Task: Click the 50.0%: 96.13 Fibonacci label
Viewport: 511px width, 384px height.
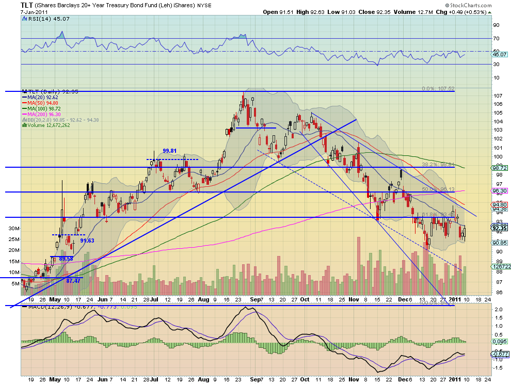Action: pyautogui.click(x=438, y=189)
